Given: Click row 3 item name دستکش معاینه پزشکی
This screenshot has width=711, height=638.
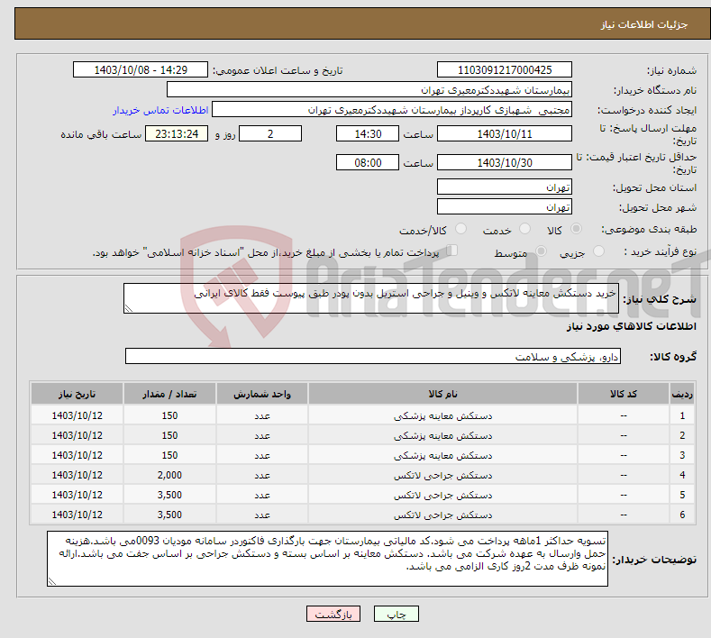Looking at the screenshot, I should click(442, 455).
